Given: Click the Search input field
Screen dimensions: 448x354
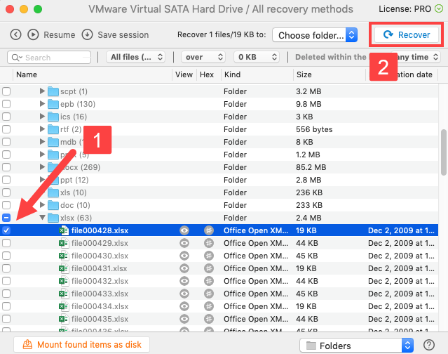Looking at the screenshot, I should click(x=49, y=58).
